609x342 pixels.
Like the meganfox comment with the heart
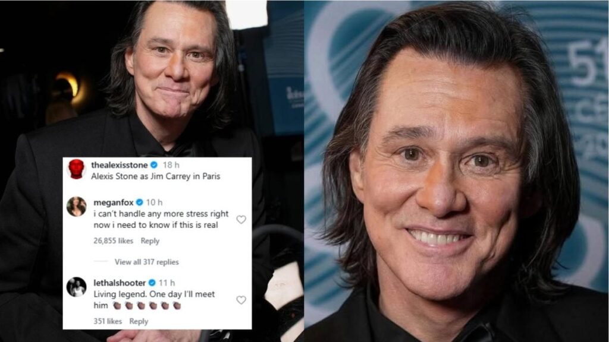pos(241,220)
